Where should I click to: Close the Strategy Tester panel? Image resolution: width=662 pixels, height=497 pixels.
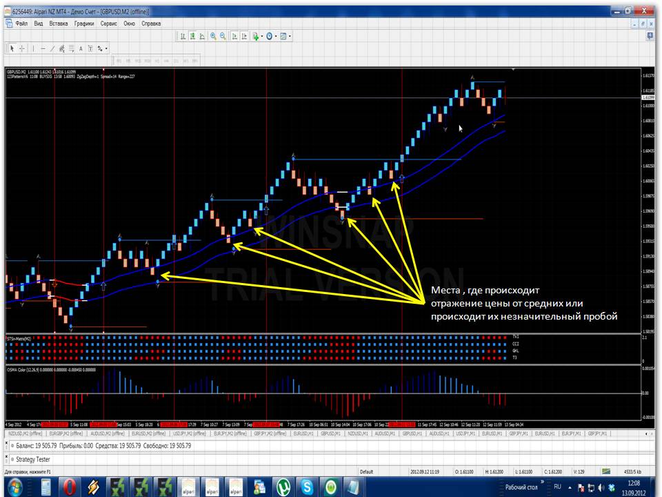[6, 456]
